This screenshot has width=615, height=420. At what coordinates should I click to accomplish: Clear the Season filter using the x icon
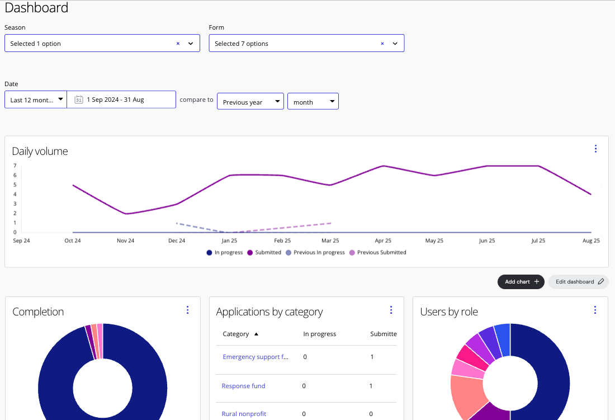[x=178, y=43]
